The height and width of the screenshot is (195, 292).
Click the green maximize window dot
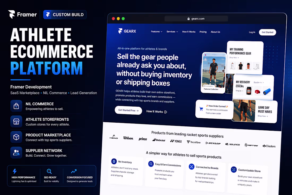point(123,19)
